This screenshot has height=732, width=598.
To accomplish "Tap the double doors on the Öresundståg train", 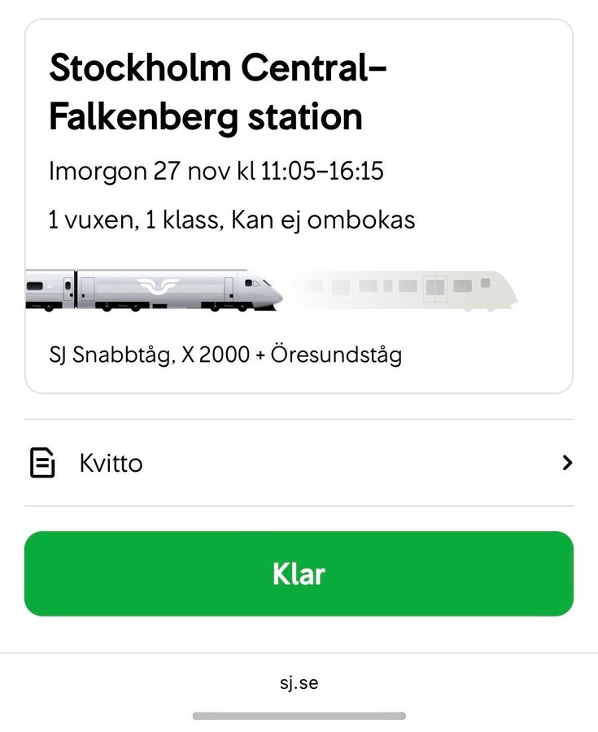I will [436, 287].
